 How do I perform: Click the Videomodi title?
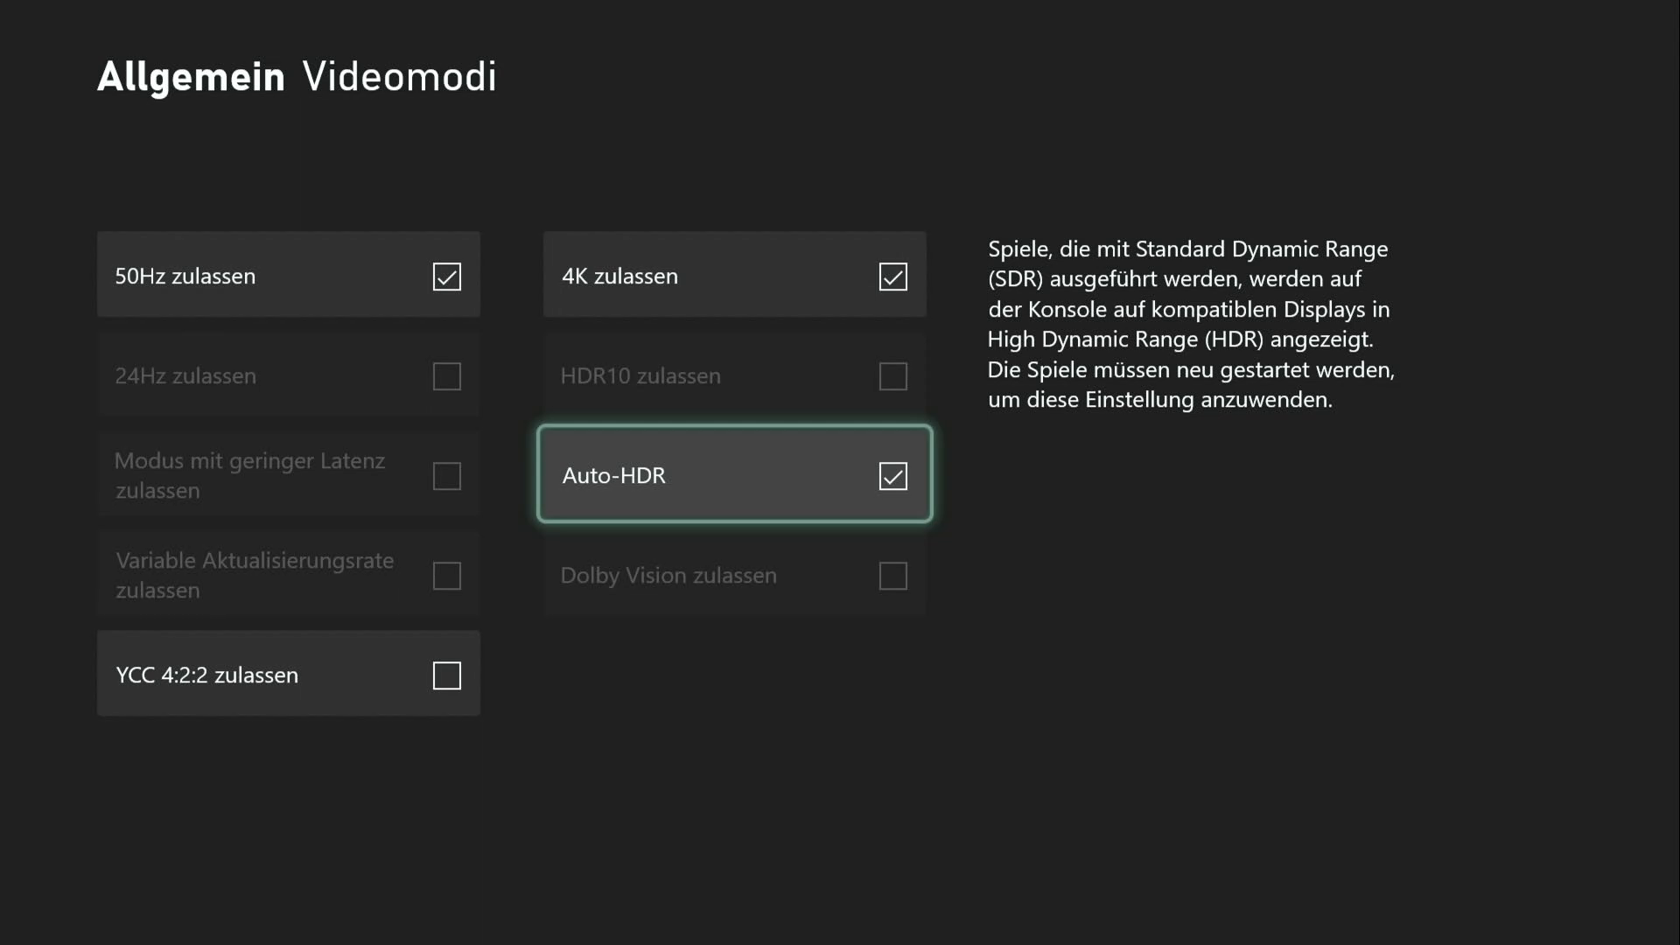point(399,77)
